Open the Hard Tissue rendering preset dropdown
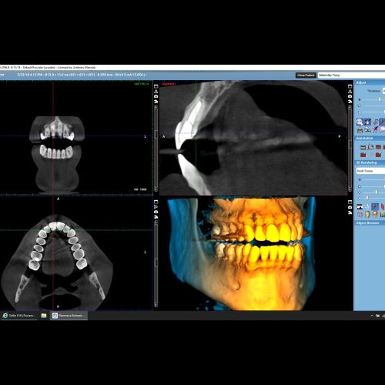This screenshot has height=385, width=385. tap(370, 171)
